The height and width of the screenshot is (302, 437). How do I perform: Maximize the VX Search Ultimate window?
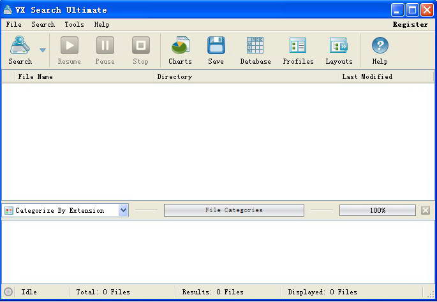[412, 10]
